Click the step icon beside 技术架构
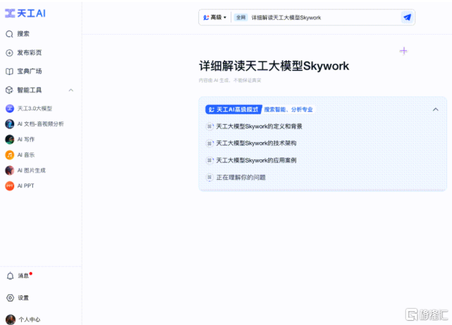This screenshot has height=325, width=452. (x=210, y=143)
